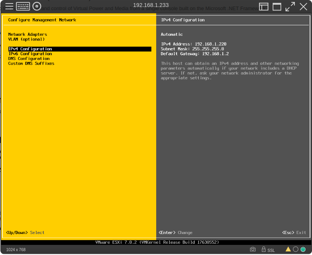Choose IPv6 Configuration in the list

point(30,54)
